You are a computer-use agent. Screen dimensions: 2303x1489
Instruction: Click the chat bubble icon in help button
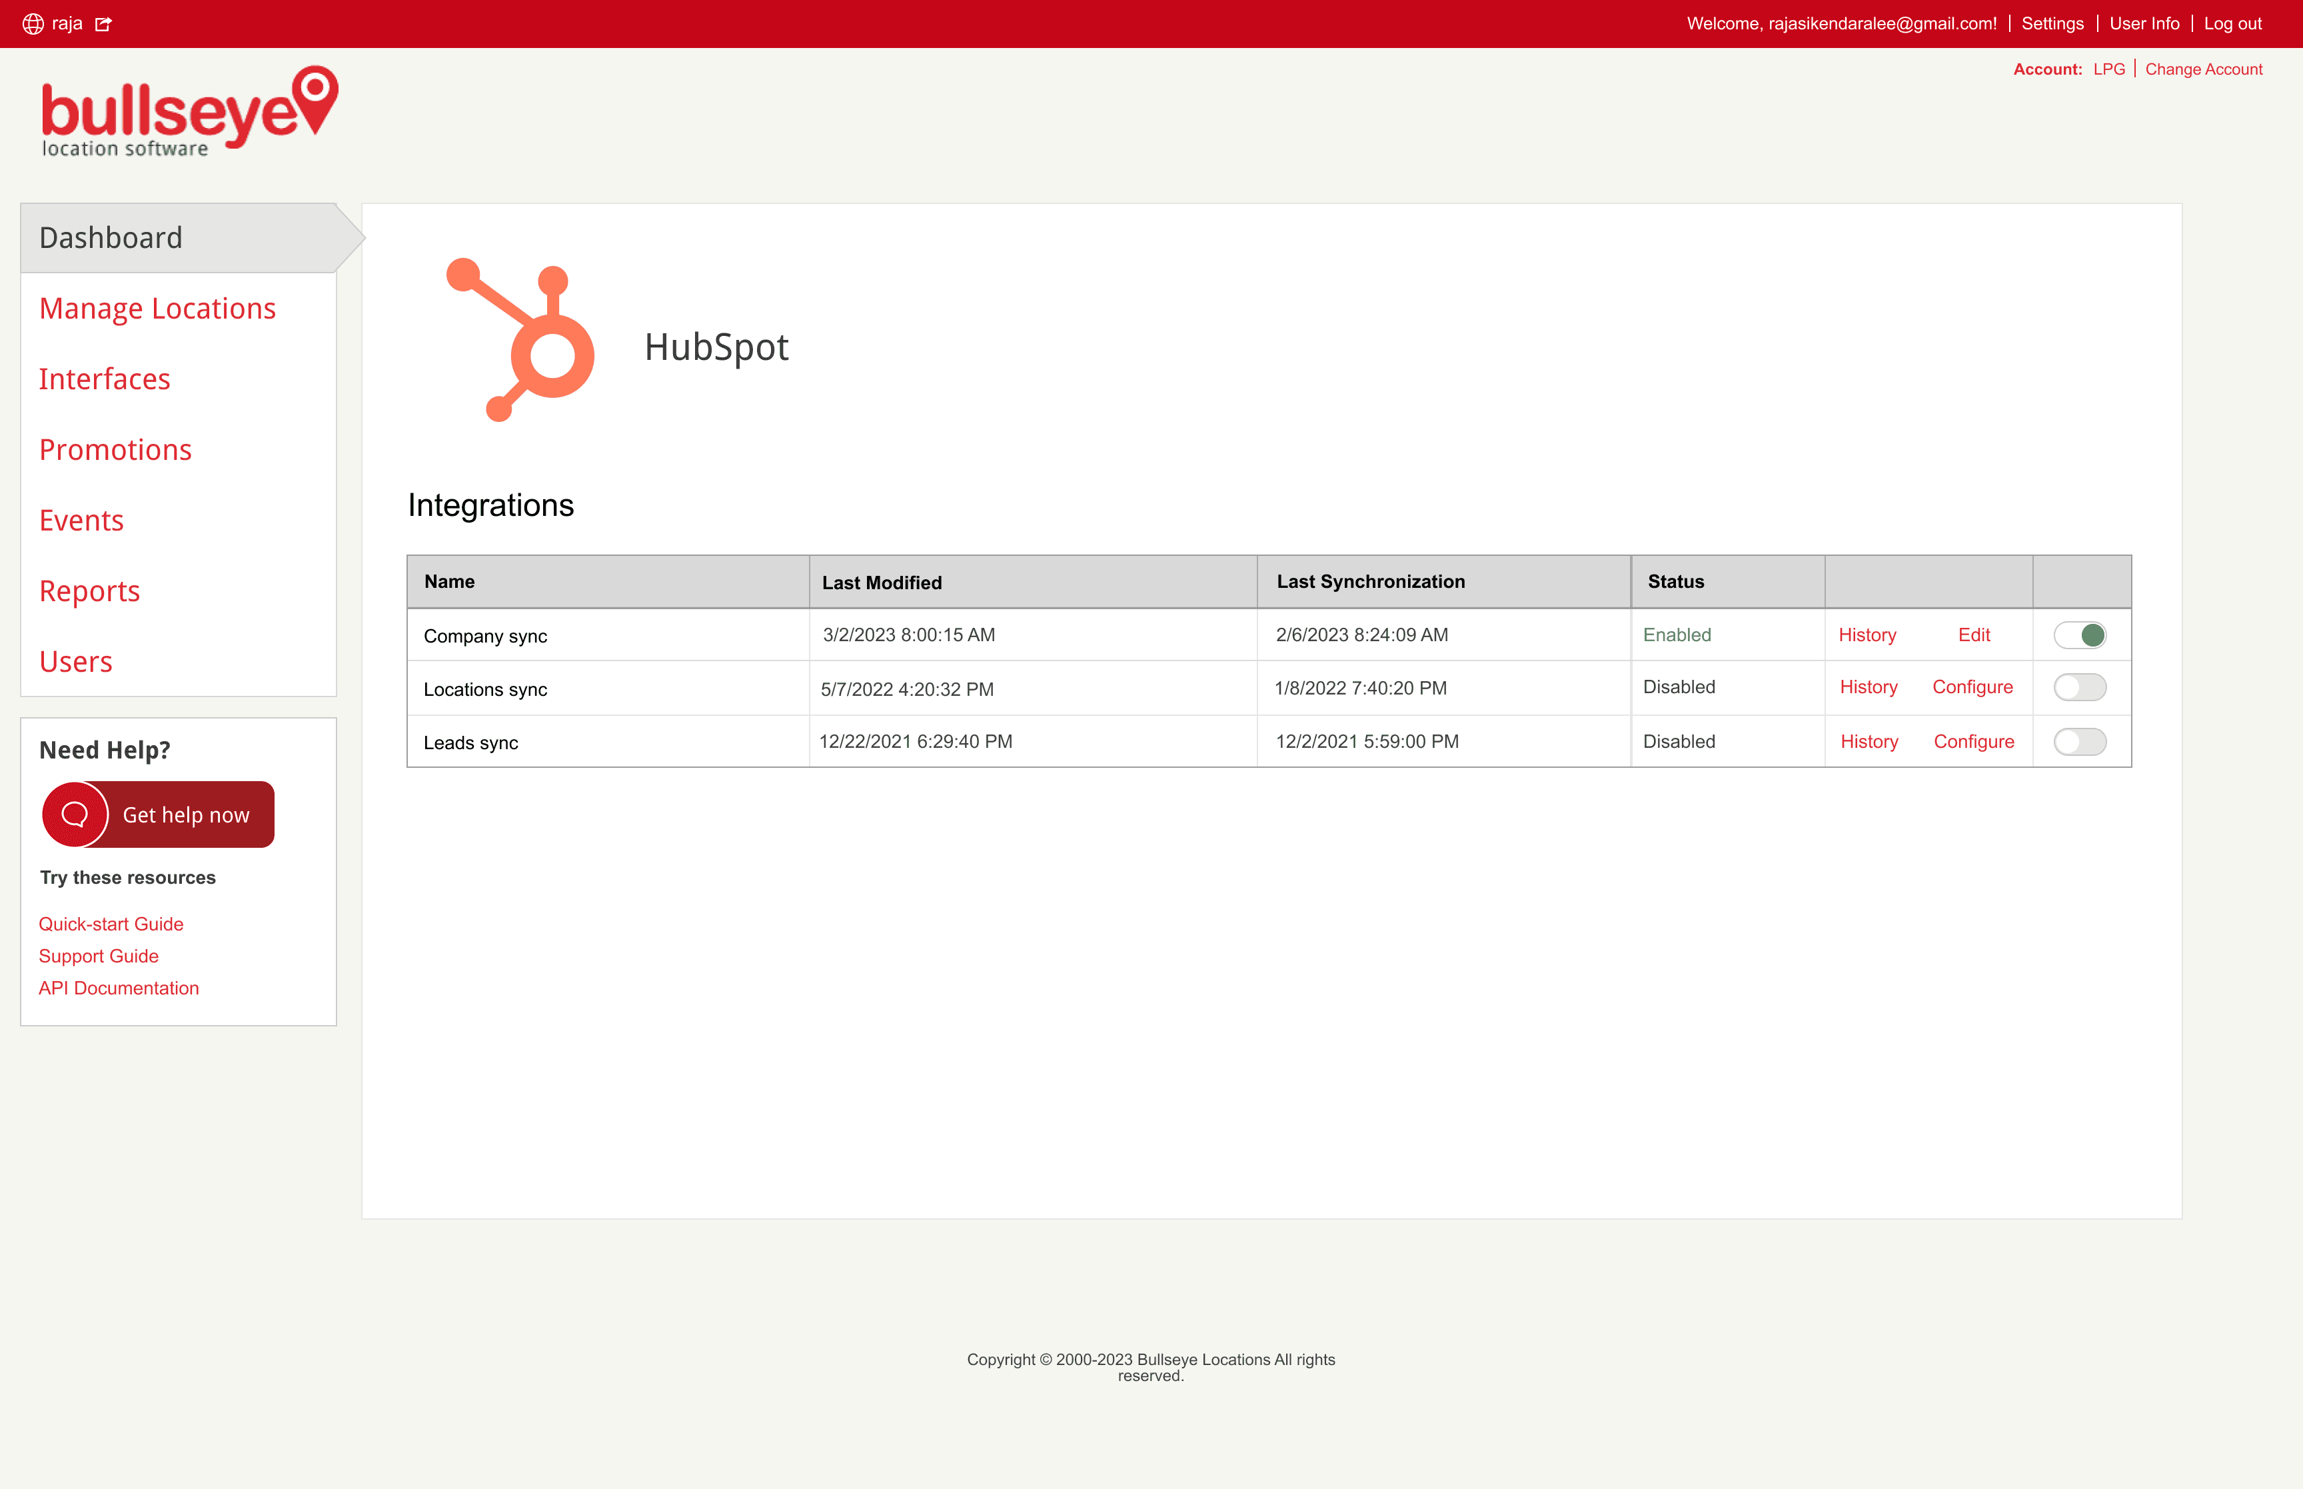(75, 814)
